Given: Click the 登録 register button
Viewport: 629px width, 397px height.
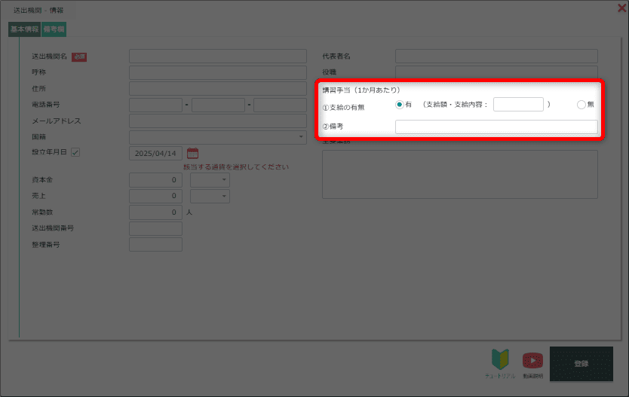Looking at the screenshot, I should coord(581,364).
